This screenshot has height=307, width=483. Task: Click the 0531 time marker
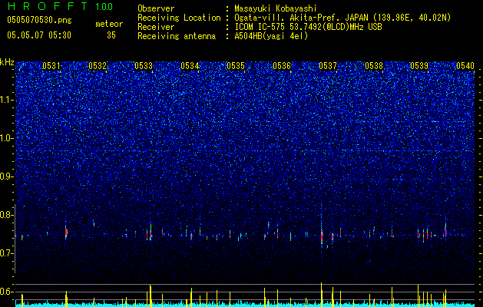tap(51, 65)
